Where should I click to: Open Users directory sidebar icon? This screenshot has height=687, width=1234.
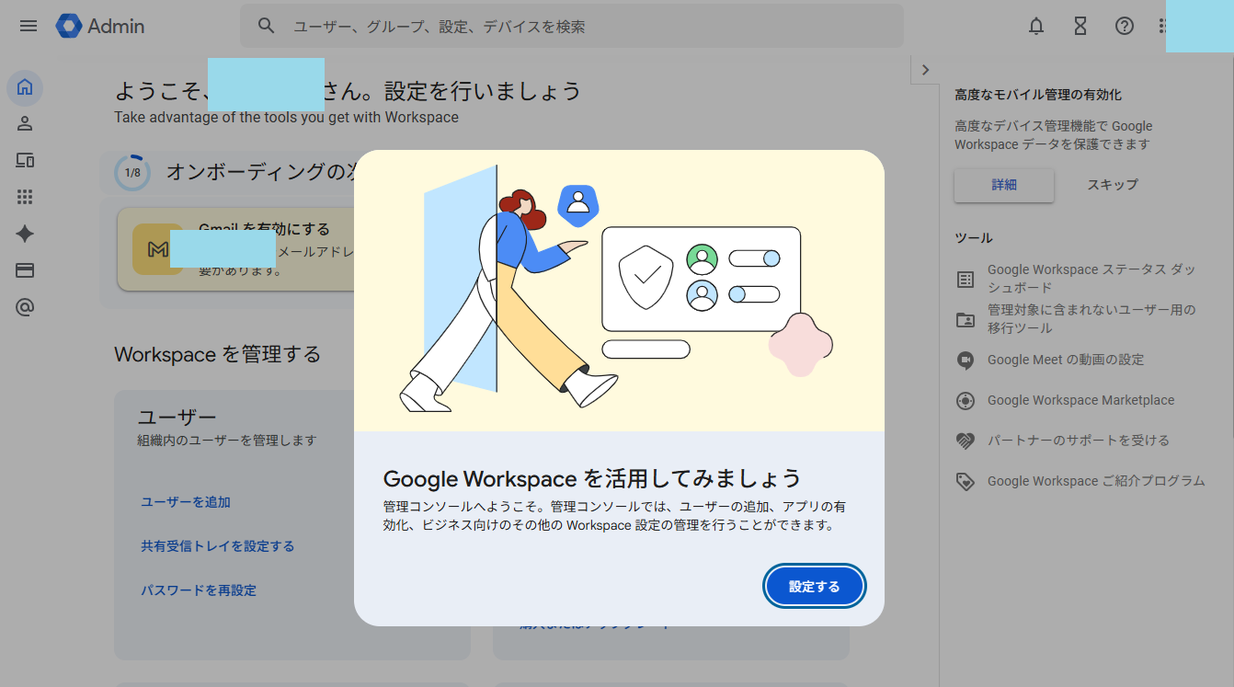click(25, 123)
